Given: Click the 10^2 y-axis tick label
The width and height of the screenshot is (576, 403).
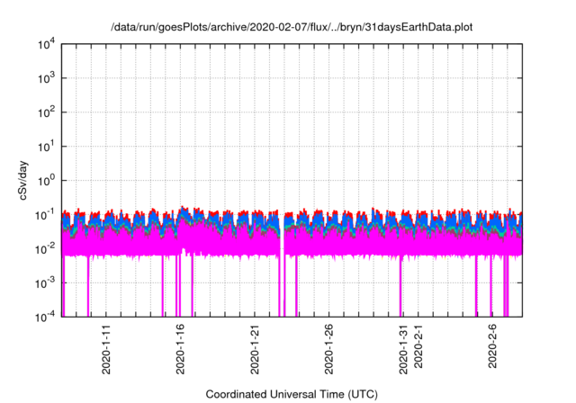Looking at the screenshot, I should (47, 112).
